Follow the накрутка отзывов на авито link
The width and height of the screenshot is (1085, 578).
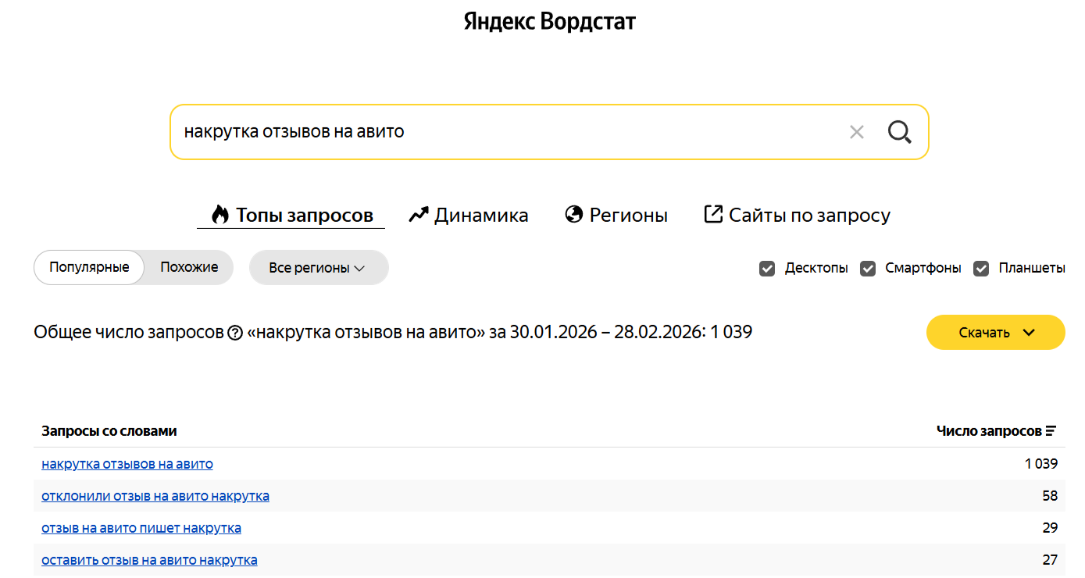coord(127,463)
